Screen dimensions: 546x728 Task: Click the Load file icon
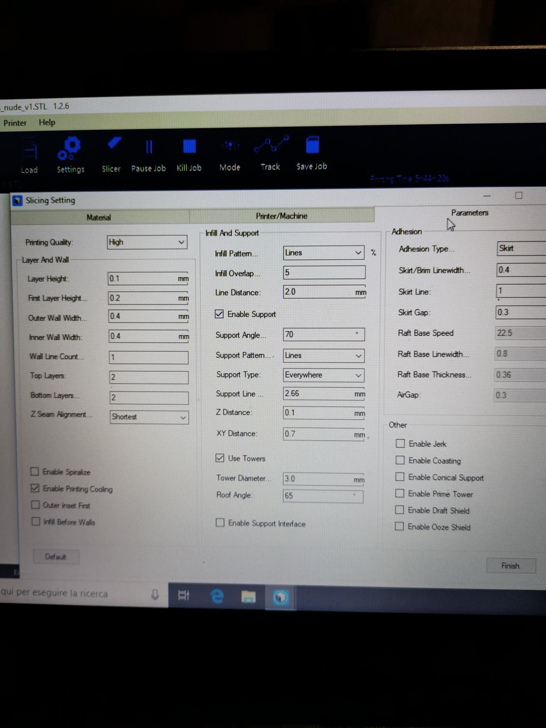point(29,150)
